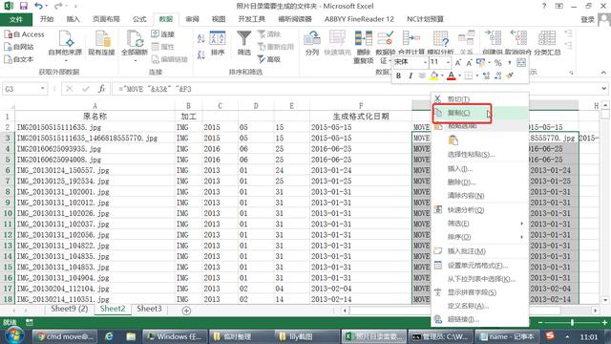Collapse the ribbon with the chevron arrow

click(603, 73)
